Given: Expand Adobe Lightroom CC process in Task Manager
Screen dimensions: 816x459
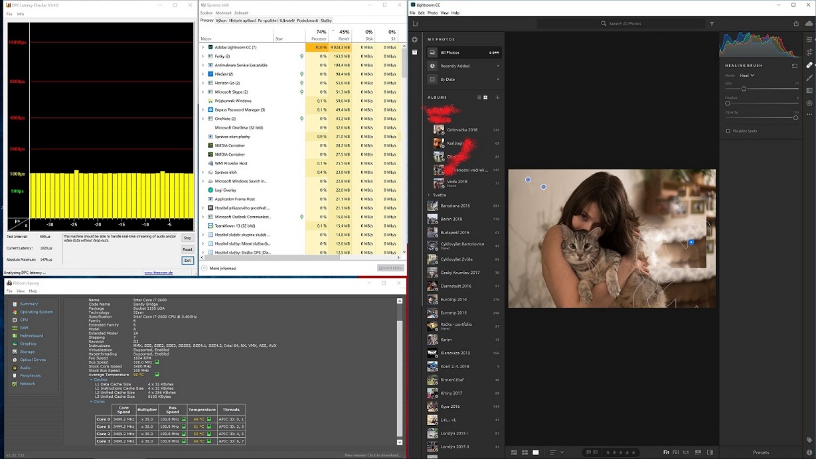Looking at the screenshot, I should point(203,48).
